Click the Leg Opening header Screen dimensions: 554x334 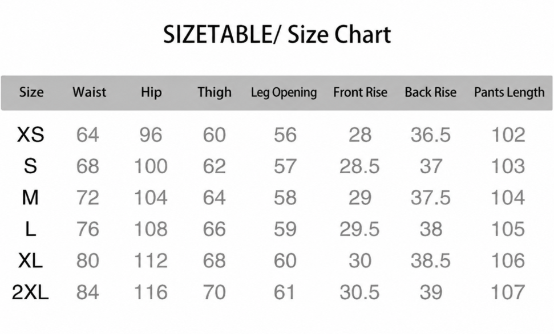(284, 92)
